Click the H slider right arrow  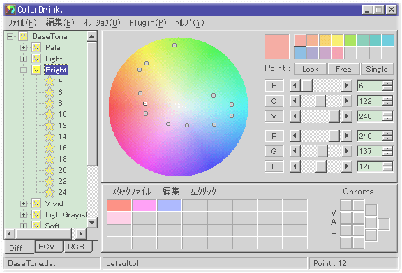click(x=347, y=86)
